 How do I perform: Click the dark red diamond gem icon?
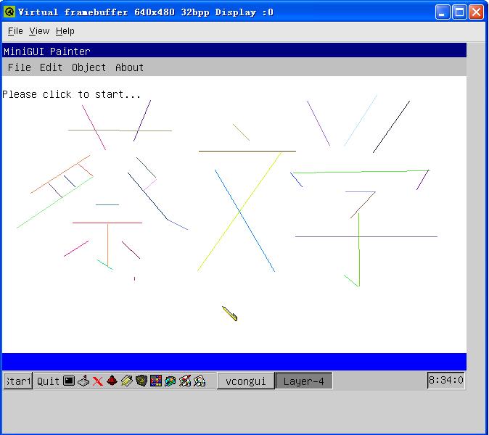coord(112,381)
